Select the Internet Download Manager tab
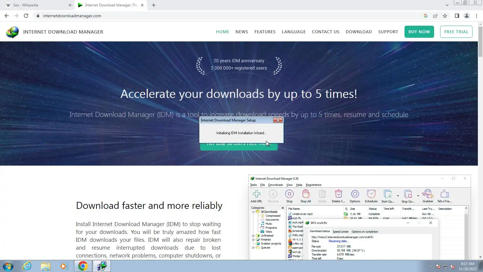 tap(111, 5)
